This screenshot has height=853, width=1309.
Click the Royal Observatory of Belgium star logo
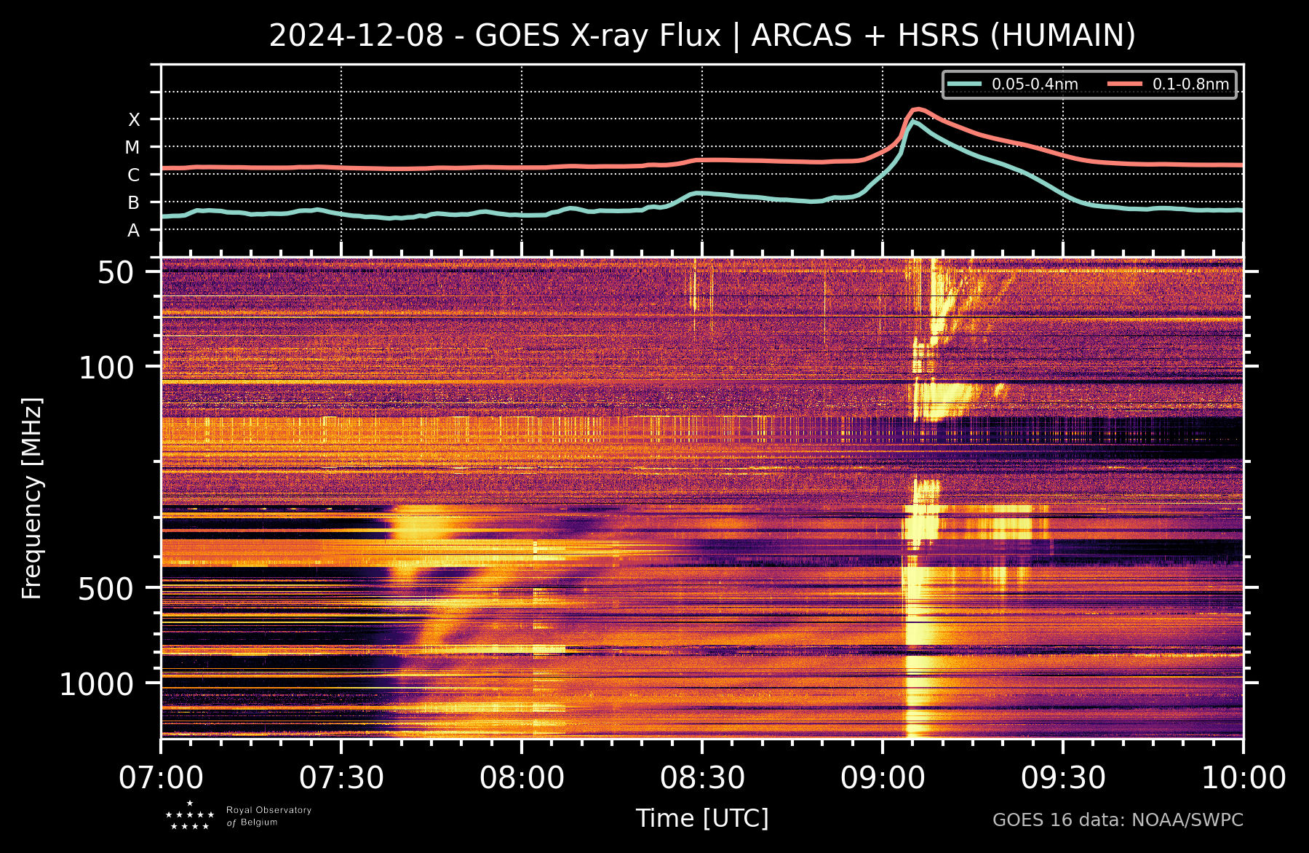pyautogui.click(x=190, y=816)
